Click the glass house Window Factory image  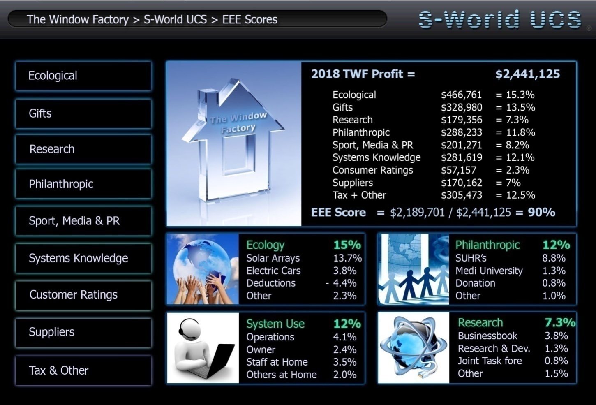(x=233, y=143)
